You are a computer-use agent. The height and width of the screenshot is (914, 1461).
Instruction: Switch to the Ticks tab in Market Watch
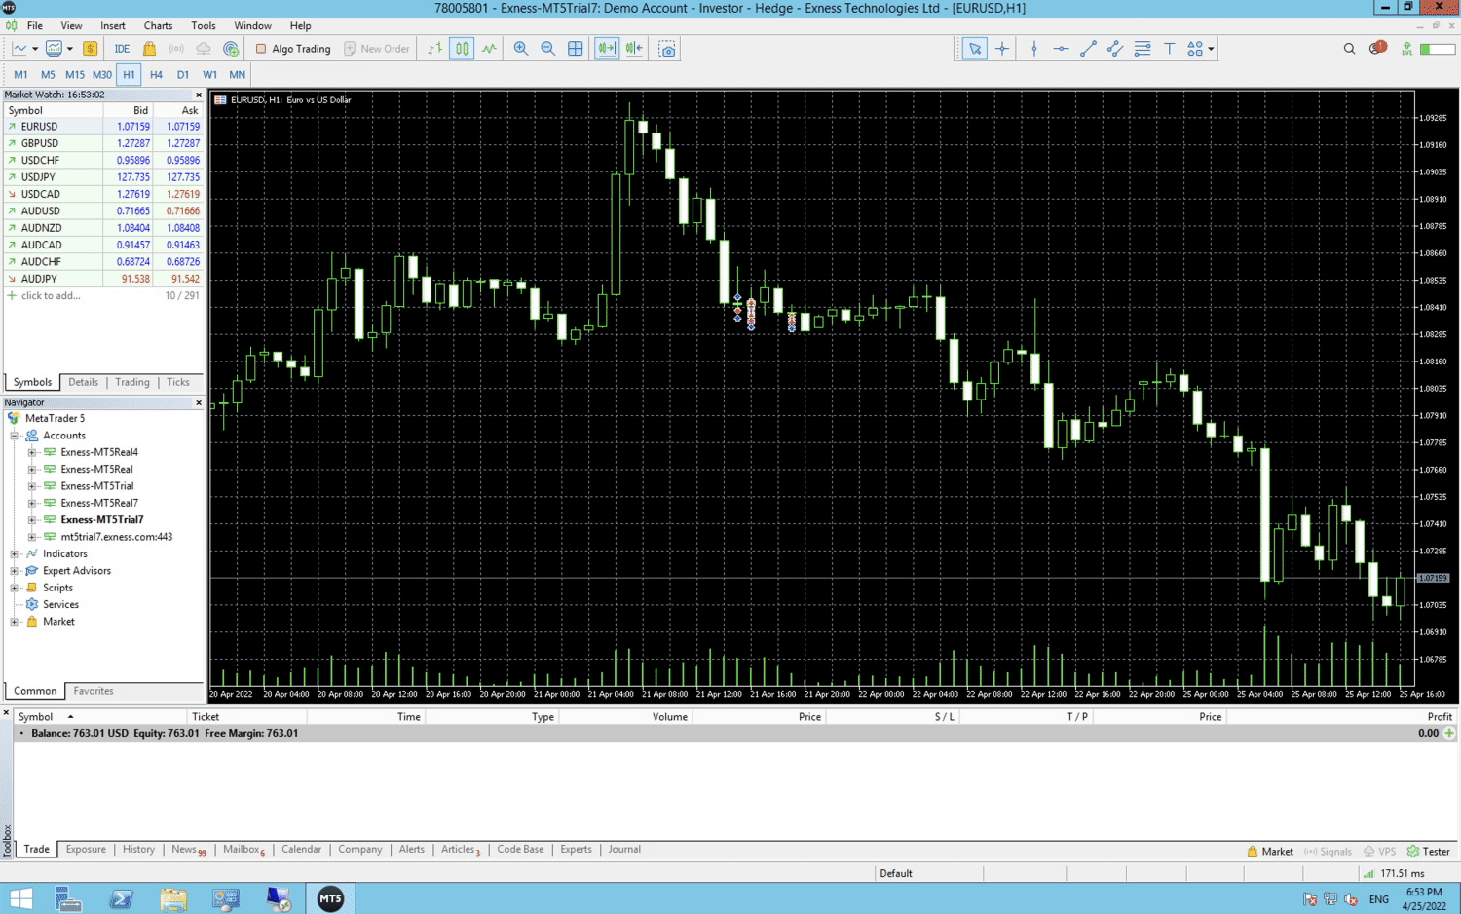coord(178,382)
